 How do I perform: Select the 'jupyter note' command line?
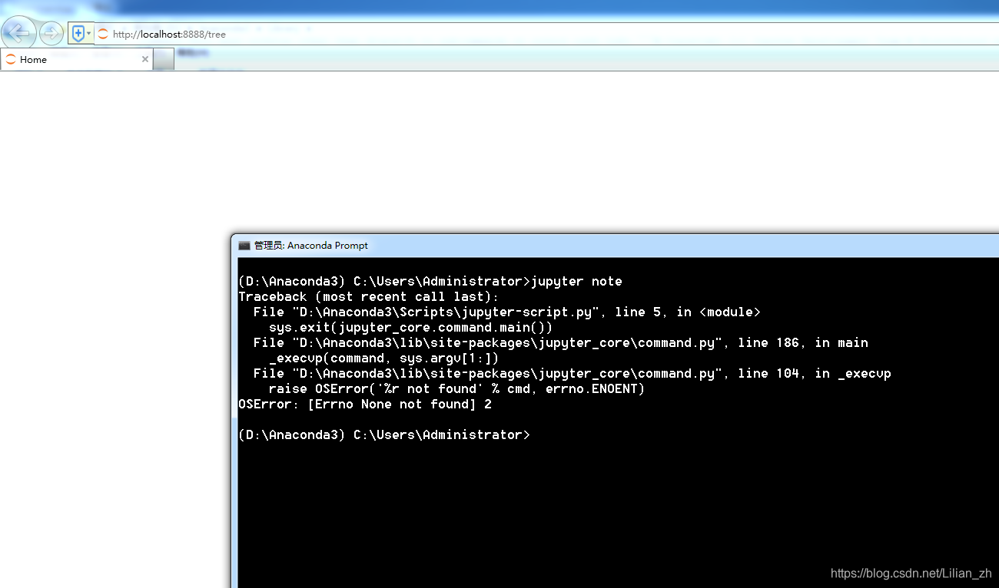[x=430, y=281]
